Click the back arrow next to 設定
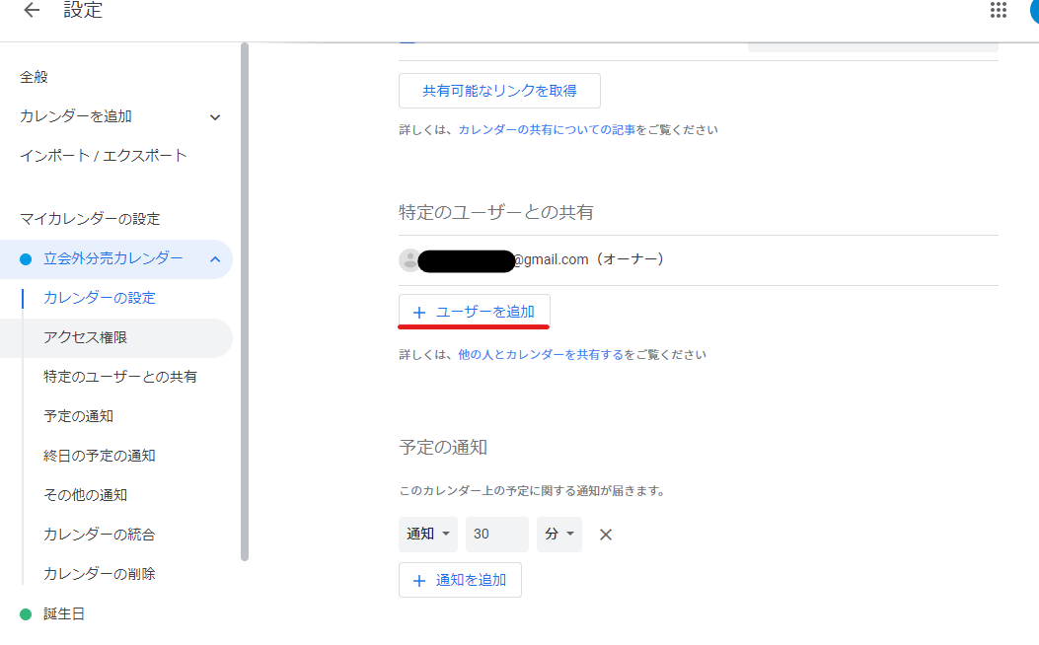Screen dimensions: 1039x645 32,11
